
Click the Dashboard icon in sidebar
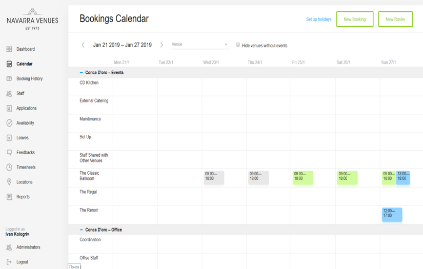click(9, 49)
